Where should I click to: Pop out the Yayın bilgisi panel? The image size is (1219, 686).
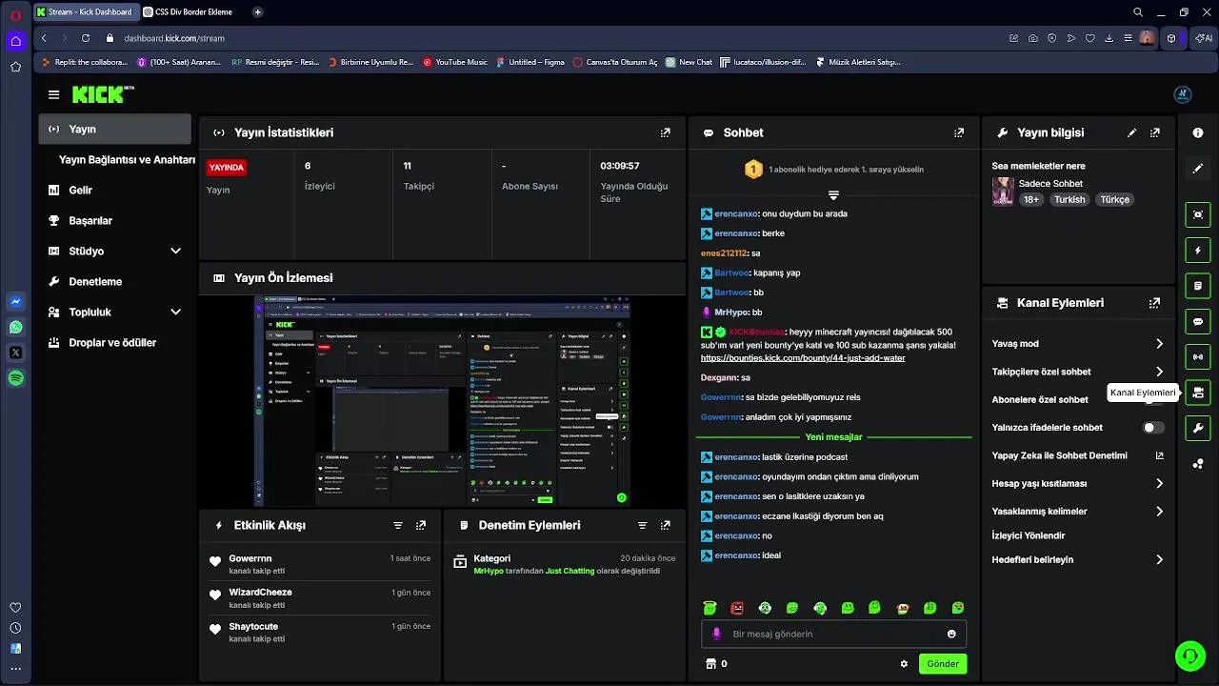pos(1154,132)
